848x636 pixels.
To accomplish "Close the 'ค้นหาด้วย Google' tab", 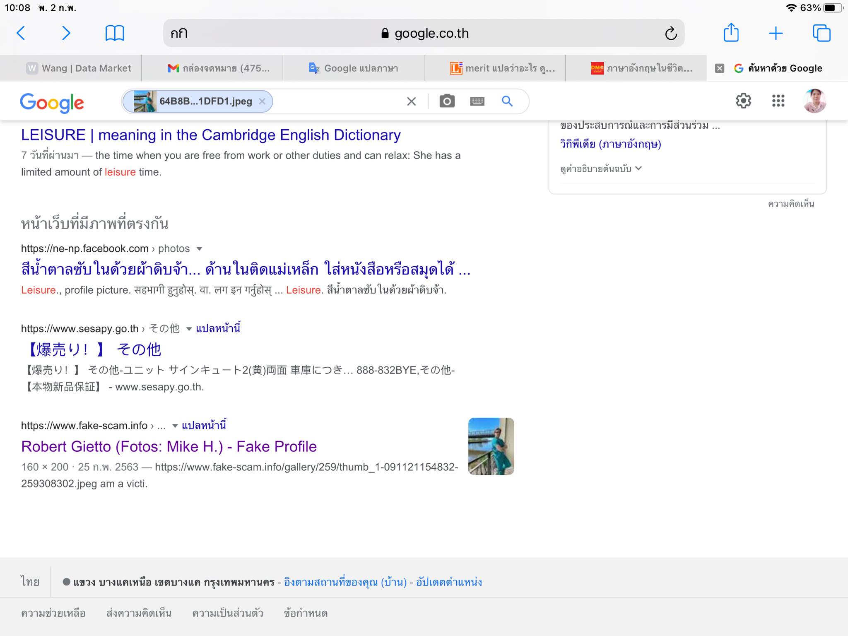I will coord(720,68).
